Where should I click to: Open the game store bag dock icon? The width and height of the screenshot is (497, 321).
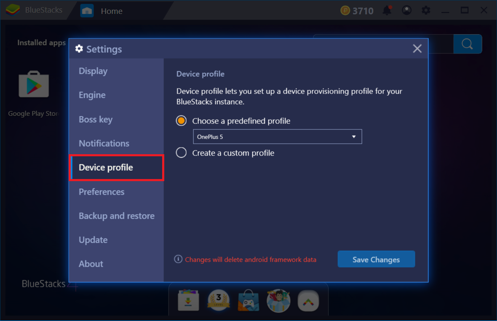[x=248, y=300]
